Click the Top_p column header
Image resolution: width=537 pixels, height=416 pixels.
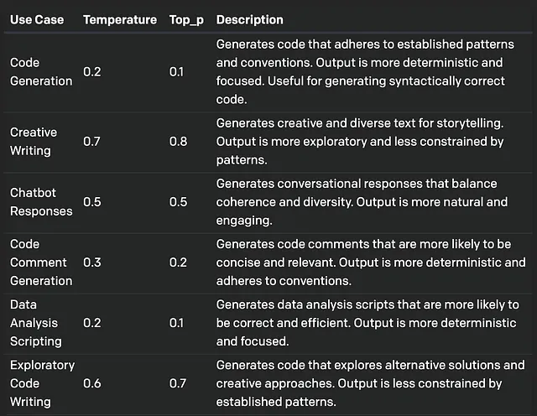(186, 20)
